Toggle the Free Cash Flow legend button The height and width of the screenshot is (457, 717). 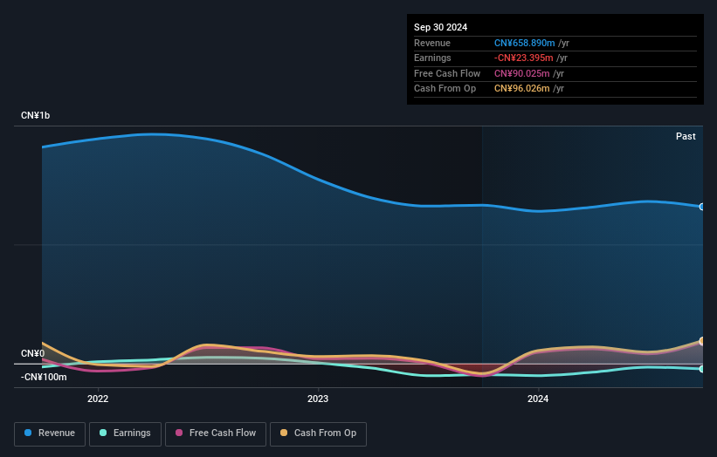tap(216, 433)
